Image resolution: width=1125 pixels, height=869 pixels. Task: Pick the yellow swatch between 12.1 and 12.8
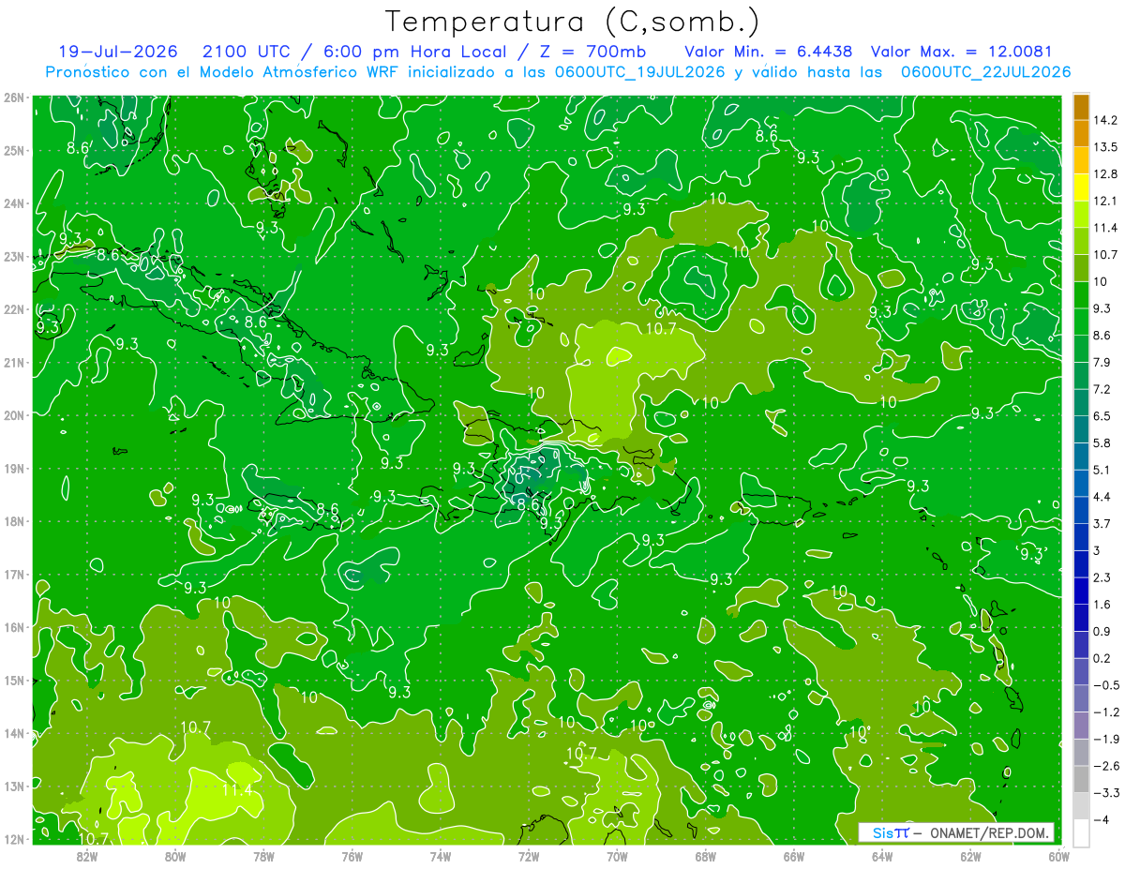pyautogui.click(x=1081, y=187)
